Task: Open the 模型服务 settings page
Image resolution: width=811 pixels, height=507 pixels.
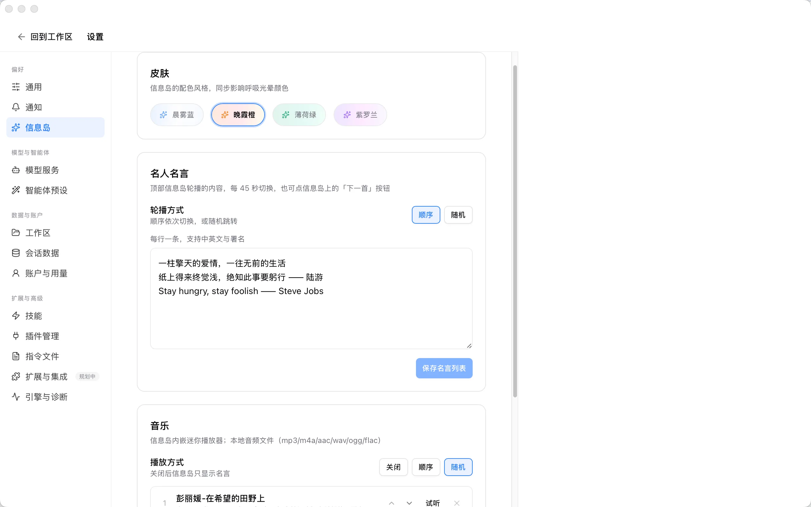Action: [55, 170]
